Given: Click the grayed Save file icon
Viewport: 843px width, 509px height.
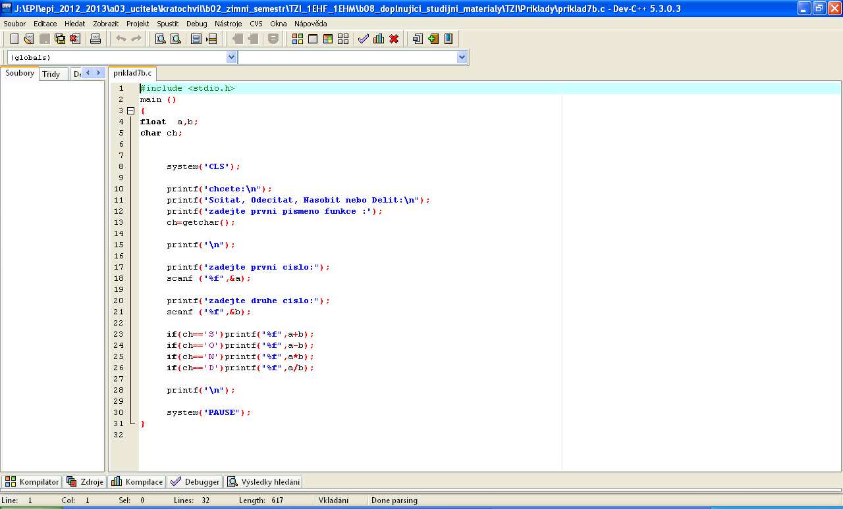Looking at the screenshot, I should 45,39.
